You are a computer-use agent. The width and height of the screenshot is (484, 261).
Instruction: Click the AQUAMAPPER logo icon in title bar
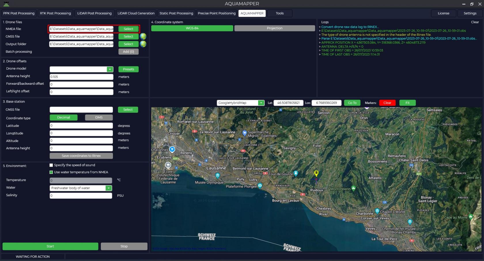click(6, 4)
